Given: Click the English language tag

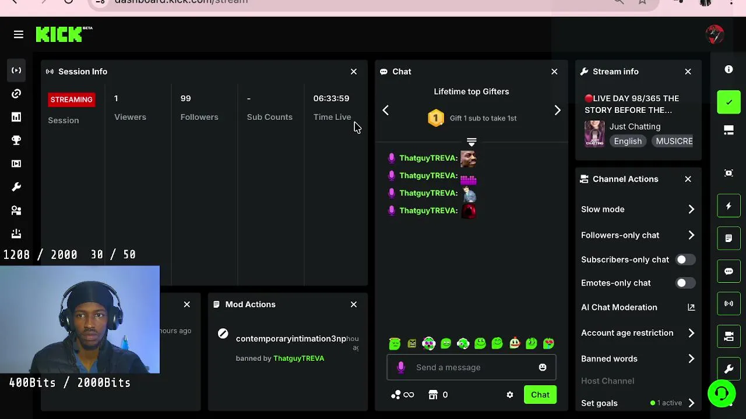Looking at the screenshot, I should [x=628, y=141].
